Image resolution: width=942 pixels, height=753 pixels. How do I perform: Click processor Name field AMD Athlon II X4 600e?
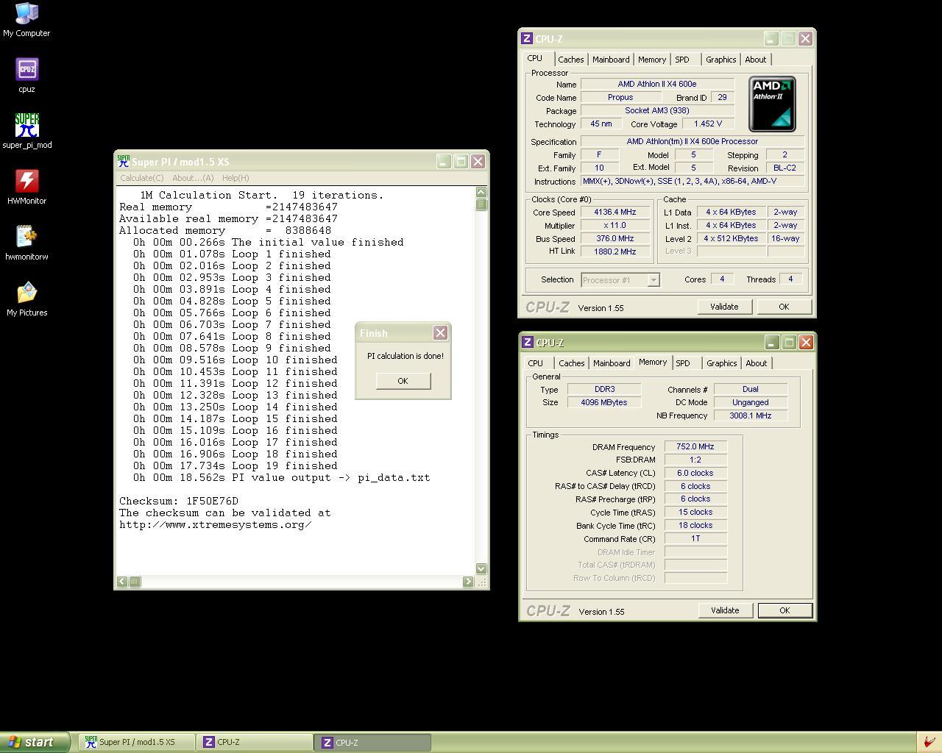pos(657,84)
